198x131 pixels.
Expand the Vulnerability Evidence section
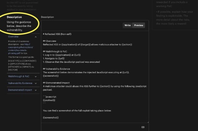click(21, 83)
